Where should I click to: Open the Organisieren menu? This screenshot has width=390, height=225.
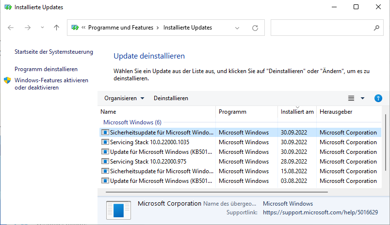[x=124, y=98]
